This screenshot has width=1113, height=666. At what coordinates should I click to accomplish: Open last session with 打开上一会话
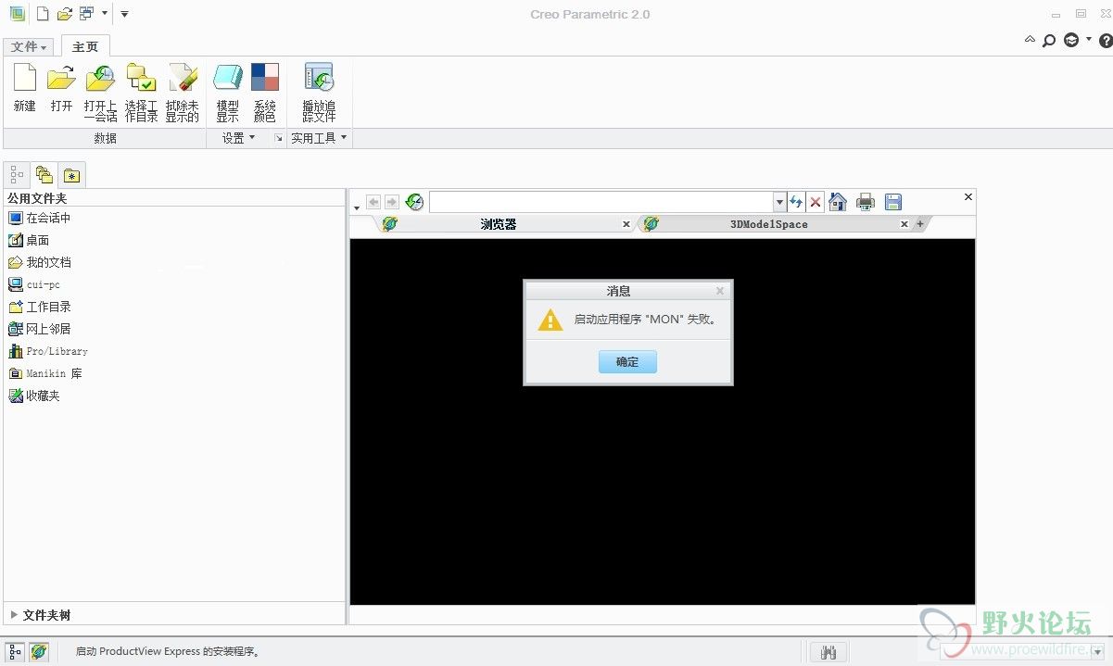tap(100, 93)
